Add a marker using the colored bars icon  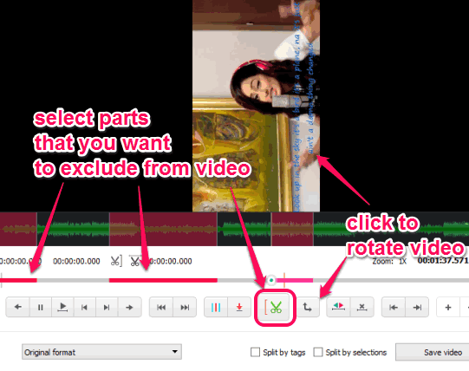tap(216, 307)
